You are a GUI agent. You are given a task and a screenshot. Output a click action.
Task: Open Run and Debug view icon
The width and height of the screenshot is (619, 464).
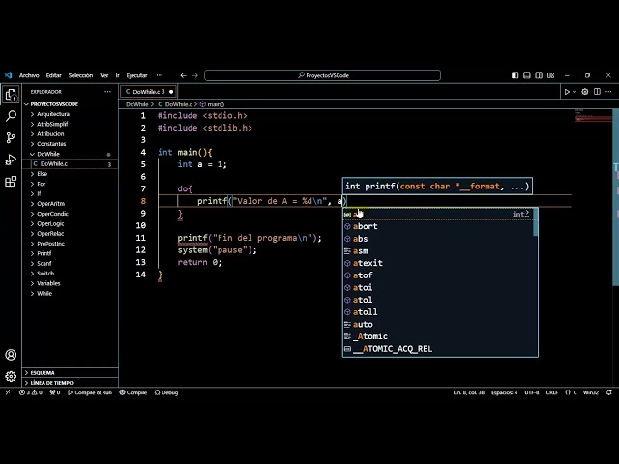point(11,159)
